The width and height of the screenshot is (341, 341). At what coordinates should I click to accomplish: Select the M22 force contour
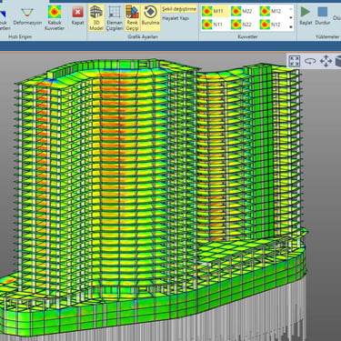[242, 11]
